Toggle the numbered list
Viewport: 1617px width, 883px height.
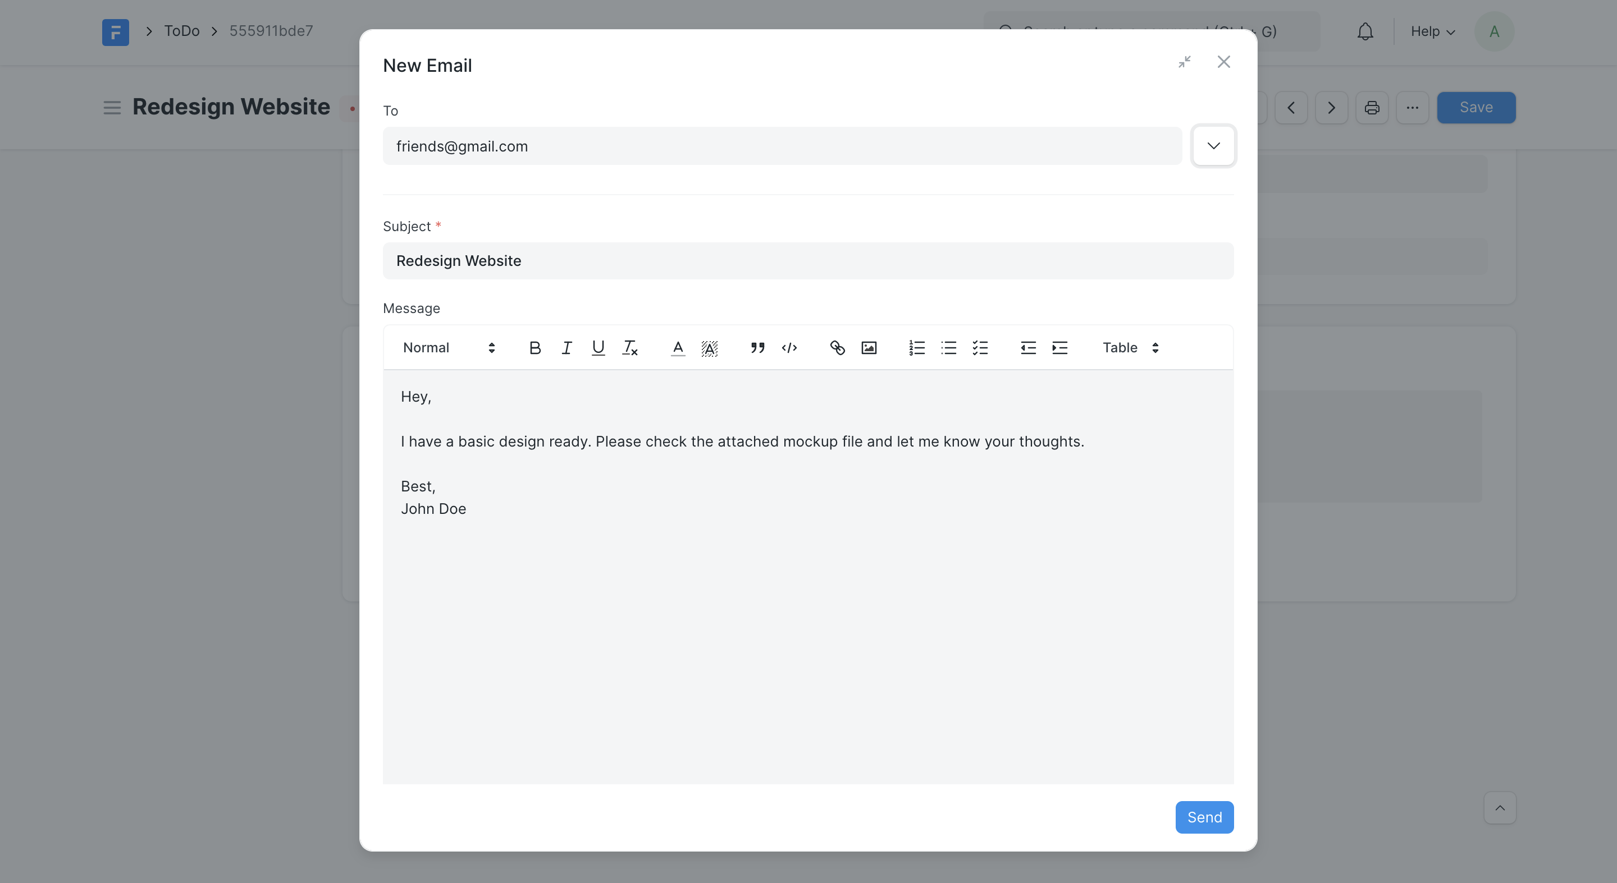click(x=916, y=347)
